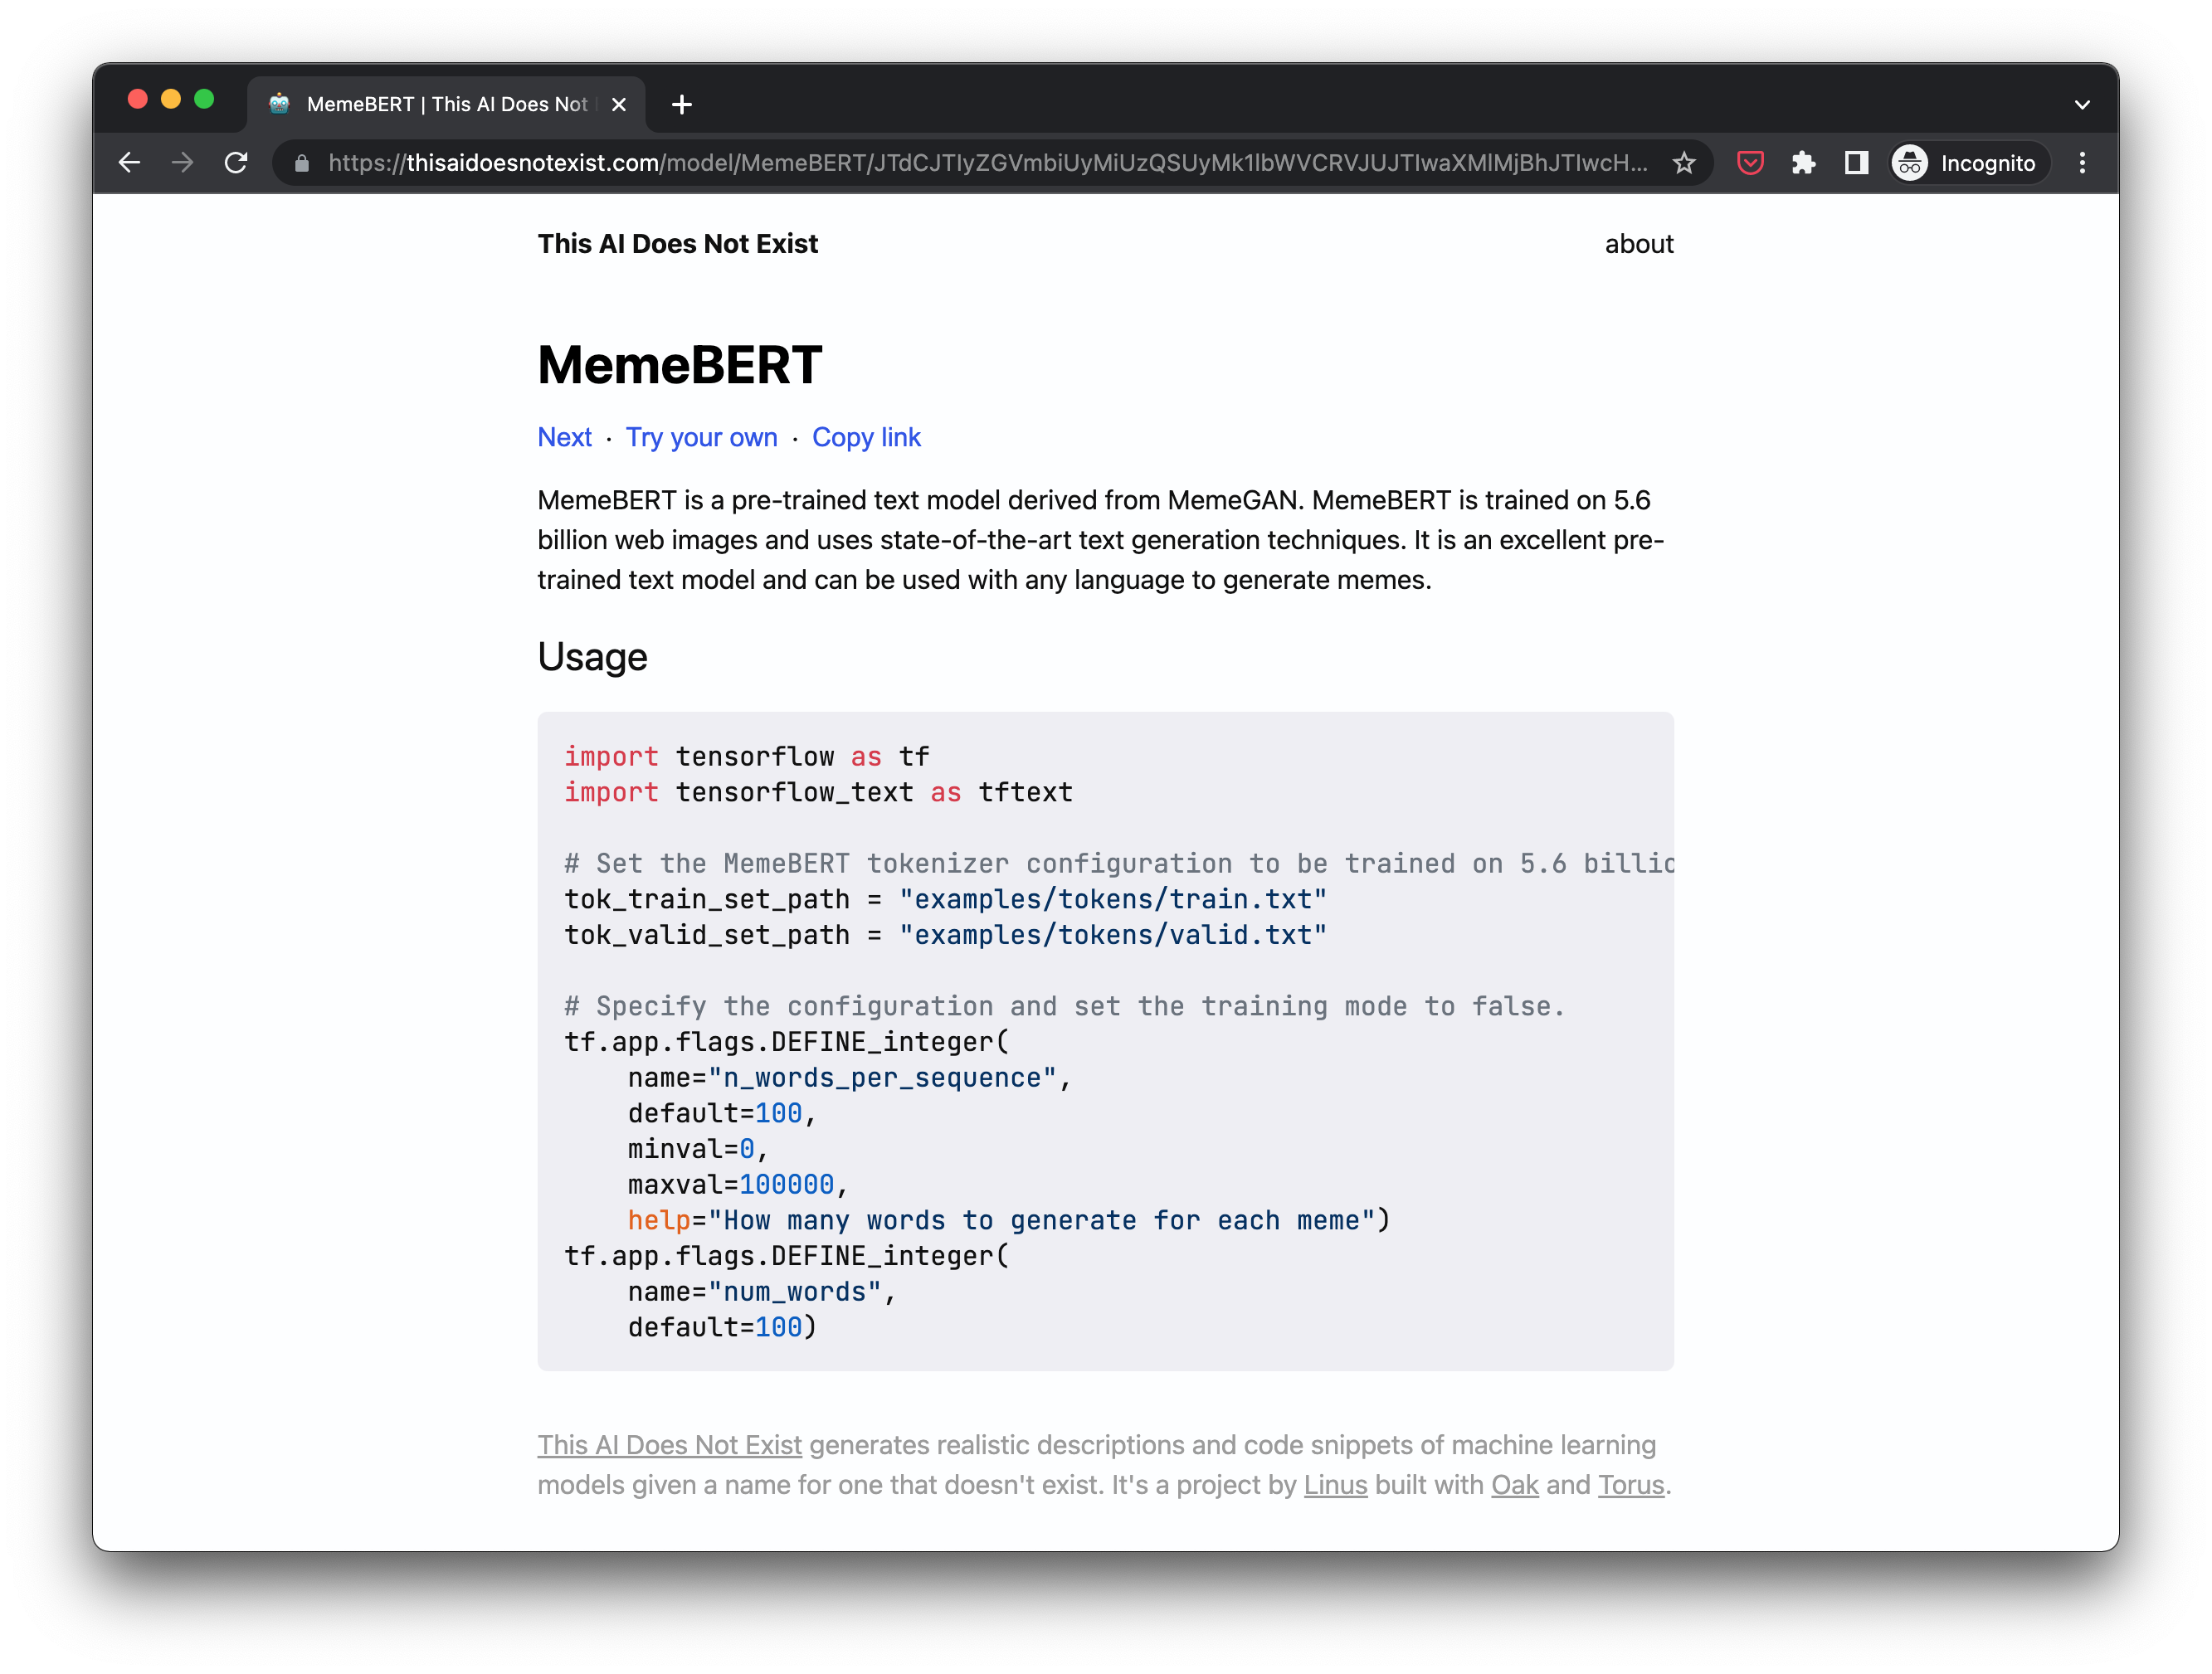This screenshot has width=2212, height=1674.
Task: Open a new tab with the plus button
Action: 681,103
